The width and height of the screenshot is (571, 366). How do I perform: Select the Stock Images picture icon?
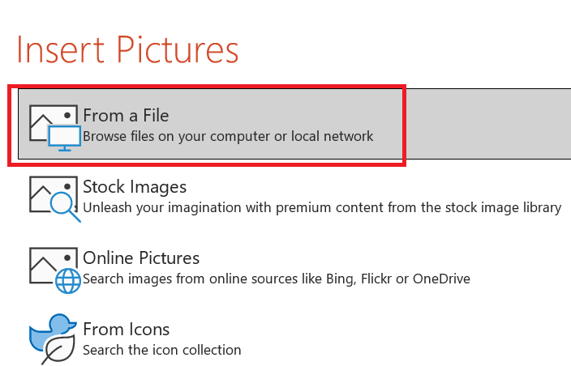coord(54,199)
